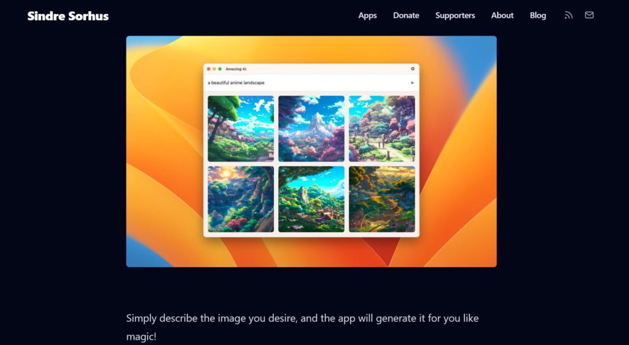Open the Apps menu item
This screenshot has width=629, height=345.
coord(367,15)
